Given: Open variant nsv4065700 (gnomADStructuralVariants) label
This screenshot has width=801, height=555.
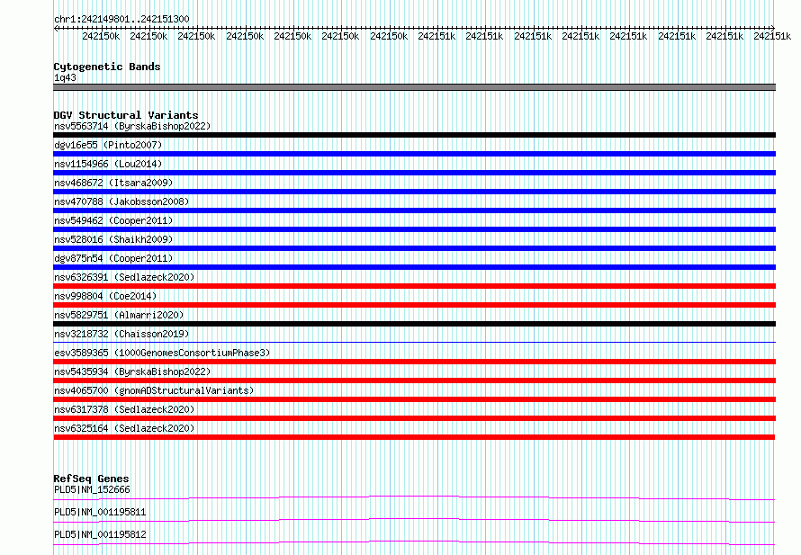Looking at the screenshot, I should [154, 390].
